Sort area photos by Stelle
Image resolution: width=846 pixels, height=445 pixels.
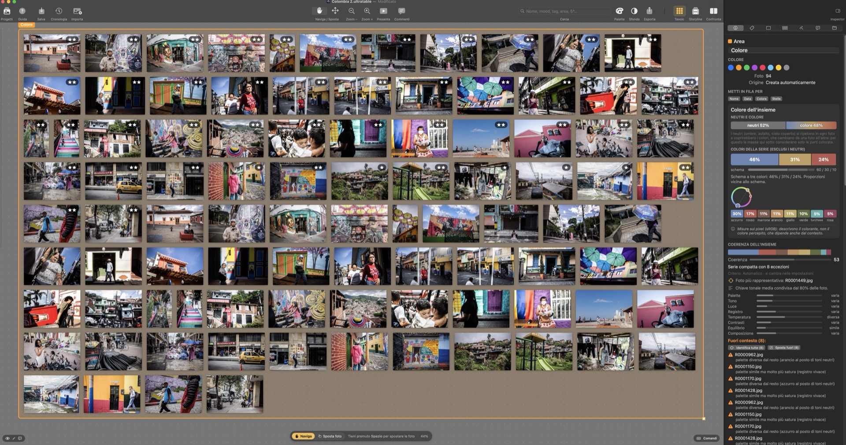pos(776,99)
